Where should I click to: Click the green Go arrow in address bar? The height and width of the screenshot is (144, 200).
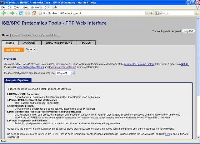pos(152,13)
